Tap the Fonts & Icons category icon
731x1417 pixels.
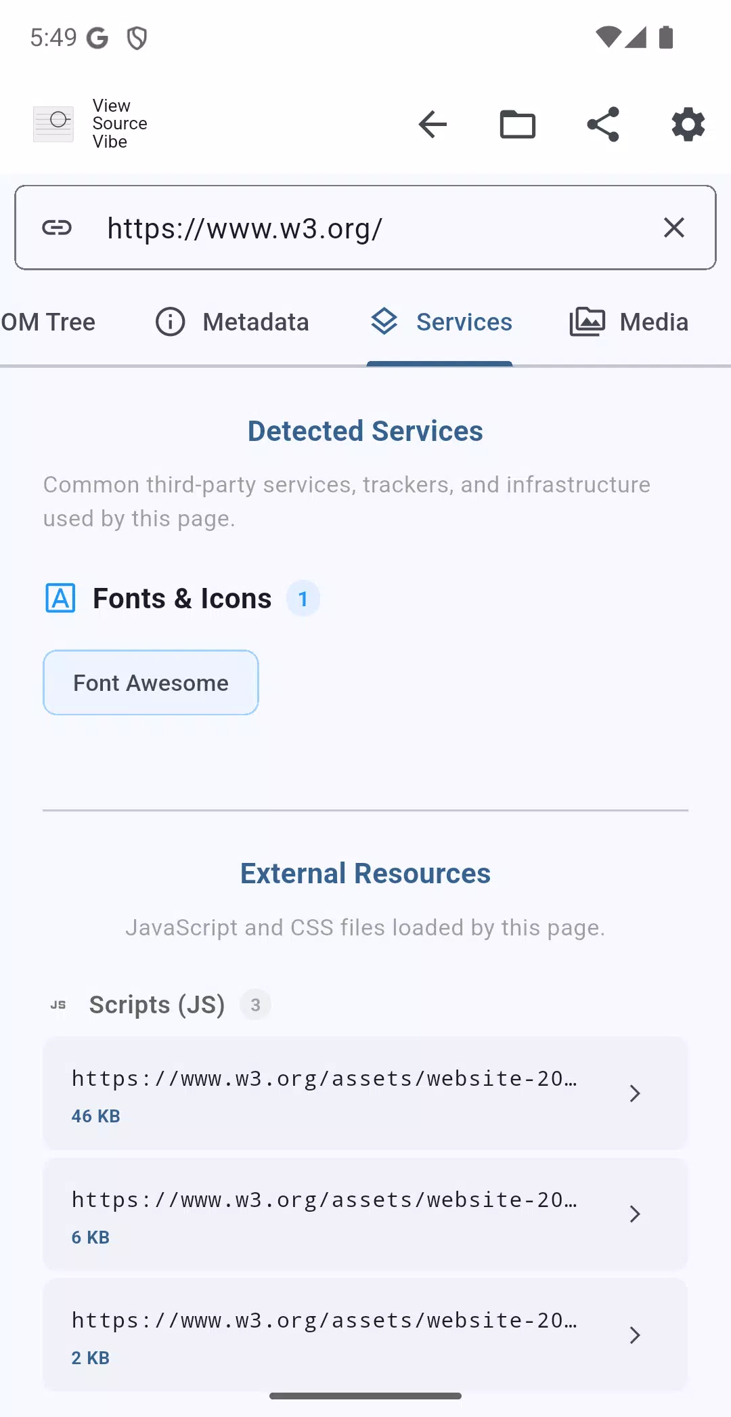coord(60,598)
